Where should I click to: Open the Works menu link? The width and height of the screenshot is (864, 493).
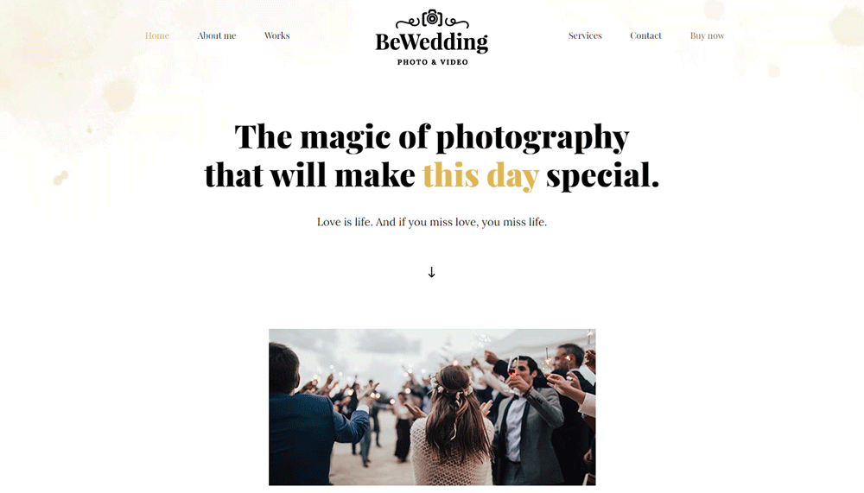[276, 35]
